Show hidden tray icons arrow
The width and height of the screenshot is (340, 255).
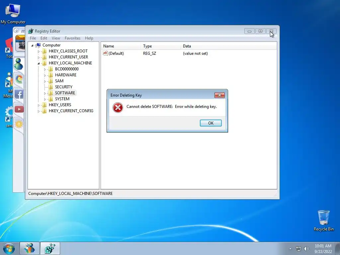(290, 249)
